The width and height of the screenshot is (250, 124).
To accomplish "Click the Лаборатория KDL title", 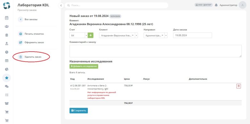I will click(x=33, y=5).
